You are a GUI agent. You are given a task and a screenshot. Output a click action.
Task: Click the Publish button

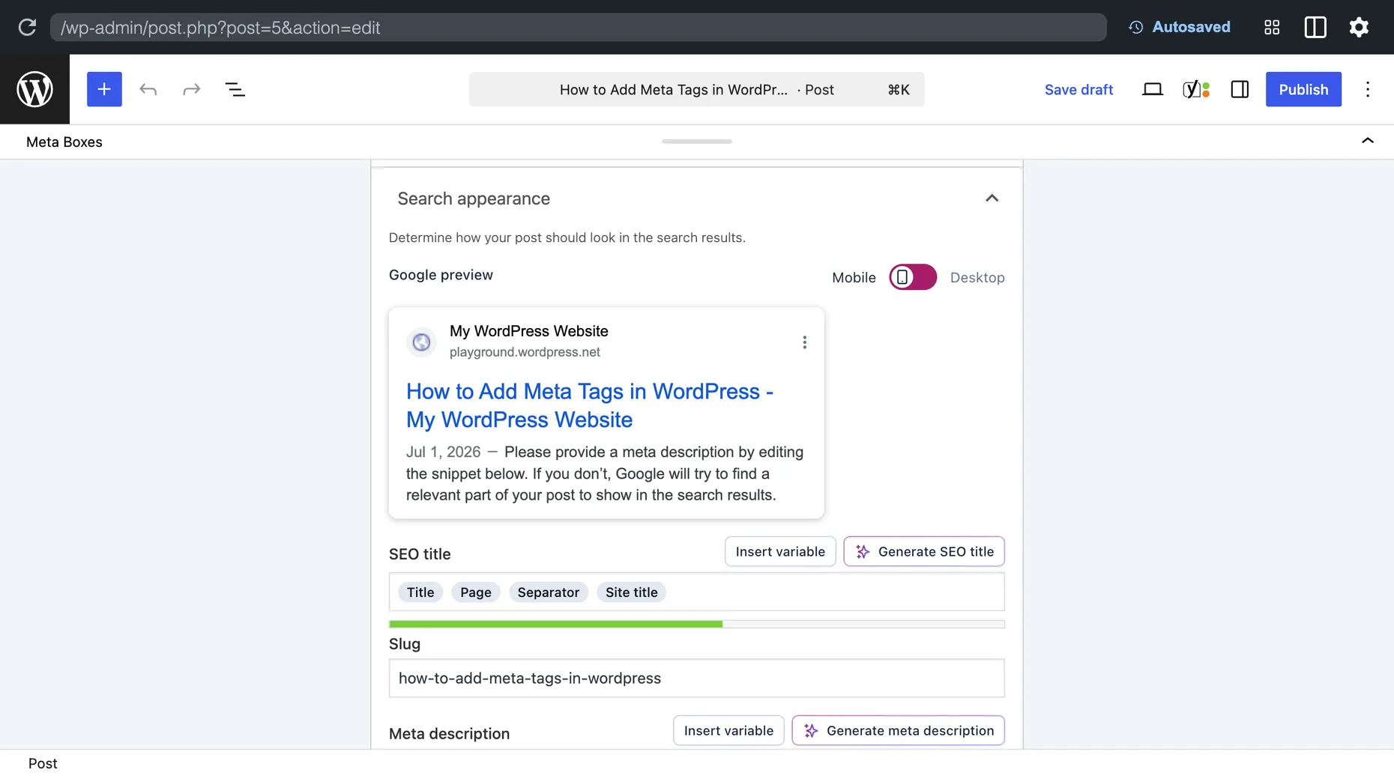(x=1303, y=89)
